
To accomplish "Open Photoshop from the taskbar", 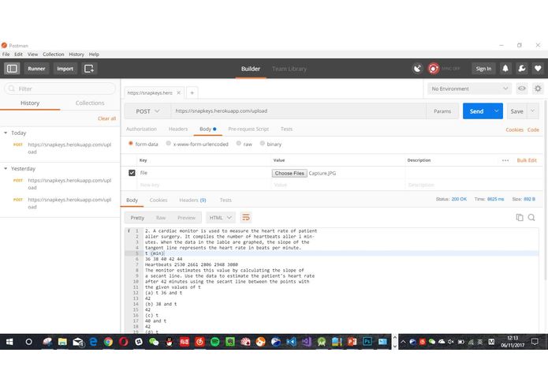I will 367,342.
